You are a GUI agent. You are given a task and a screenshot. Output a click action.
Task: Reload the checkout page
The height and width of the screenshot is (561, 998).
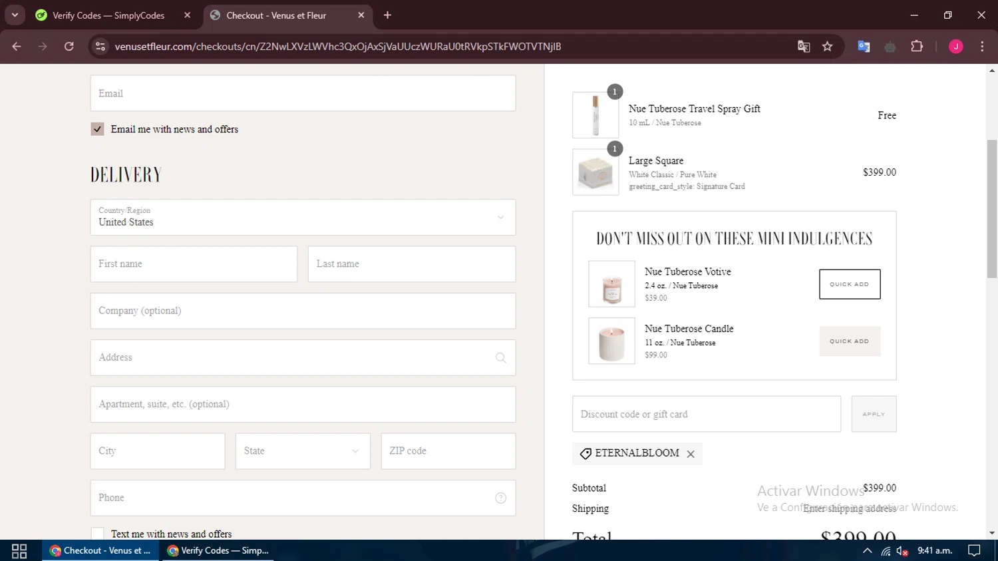click(x=69, y=47)
